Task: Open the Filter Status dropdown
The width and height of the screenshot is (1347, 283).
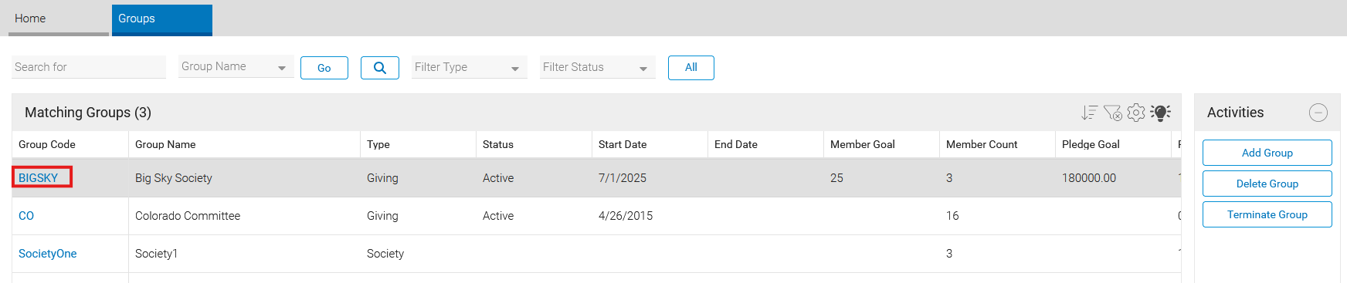Action: pyautogui.click(x=598, y=67)
